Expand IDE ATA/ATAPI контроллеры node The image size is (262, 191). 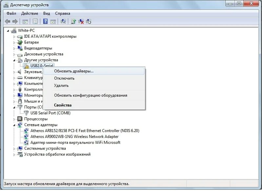pyautogui.click(x=14, y=37)
